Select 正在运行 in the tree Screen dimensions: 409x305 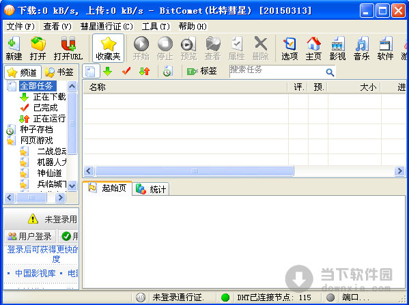tap(49, 119)
